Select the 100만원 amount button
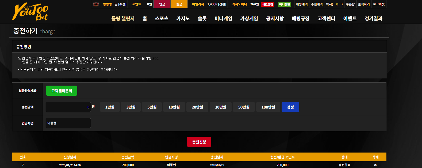The width and height of the screenshot is (422, 168). tap(268, 107)
